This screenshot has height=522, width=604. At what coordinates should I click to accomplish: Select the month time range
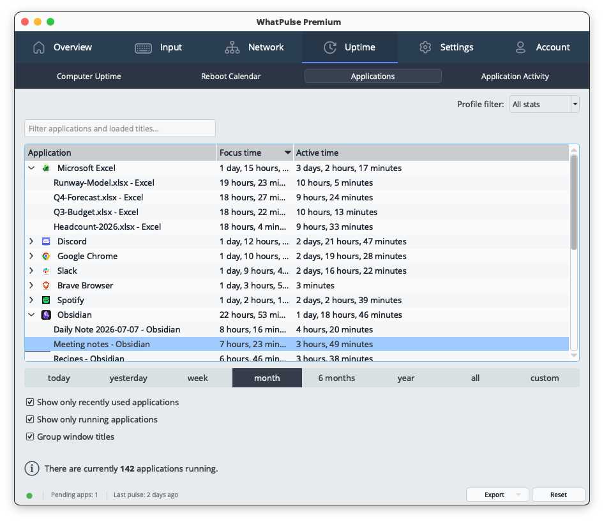[x=267, y=378]
